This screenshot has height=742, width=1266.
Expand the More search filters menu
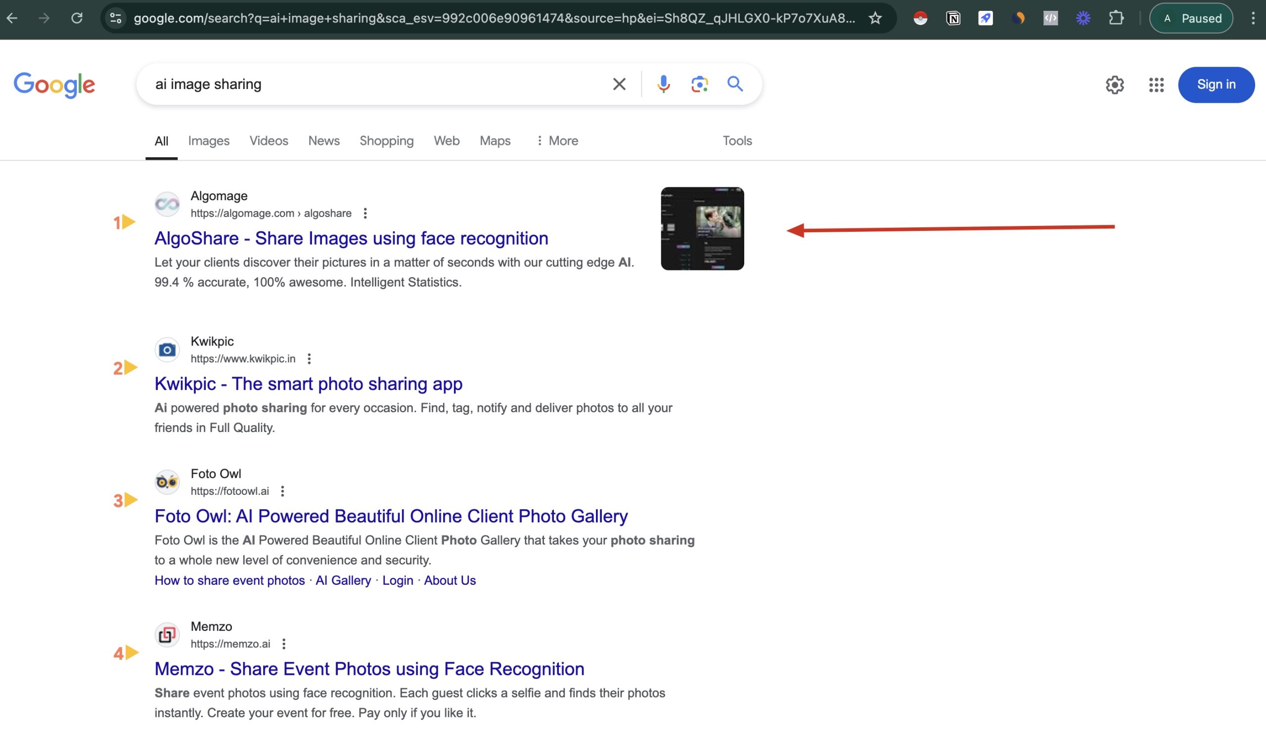(557, 140)
